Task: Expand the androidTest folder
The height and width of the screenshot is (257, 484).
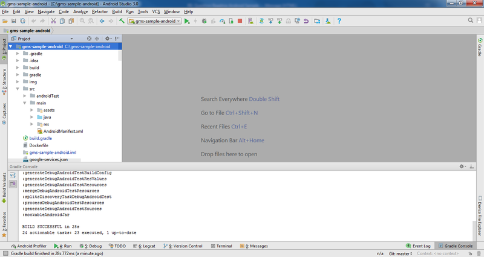Action: click(25, 95)
